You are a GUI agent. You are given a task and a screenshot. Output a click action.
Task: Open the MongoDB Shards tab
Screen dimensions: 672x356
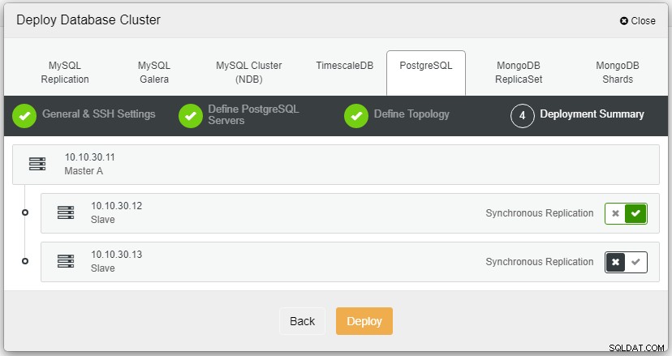(x=618, y=72)
